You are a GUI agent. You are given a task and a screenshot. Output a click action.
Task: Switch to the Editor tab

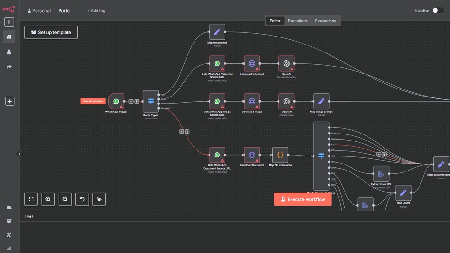coord(275,21)
